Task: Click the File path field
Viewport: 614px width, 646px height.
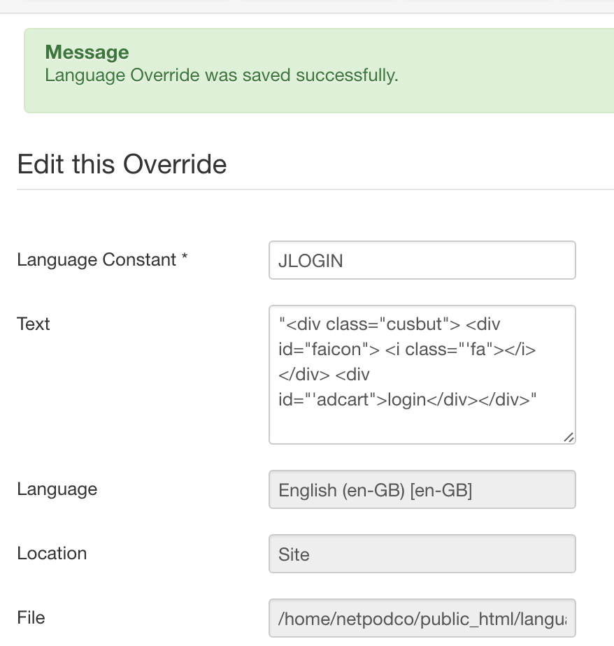Action: (422, 618)
